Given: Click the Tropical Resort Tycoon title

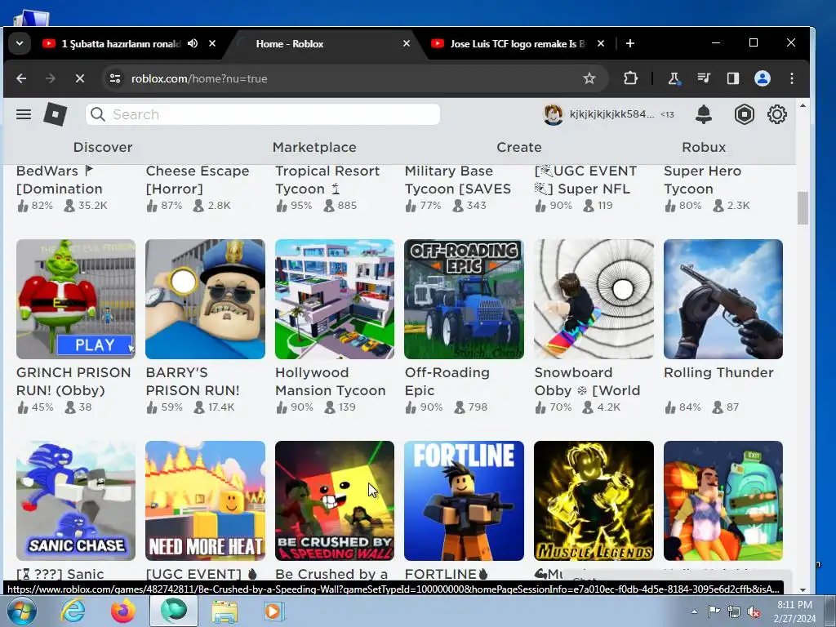Looking at the screenshot, I should pyautogui.click(x=327, y=180).
